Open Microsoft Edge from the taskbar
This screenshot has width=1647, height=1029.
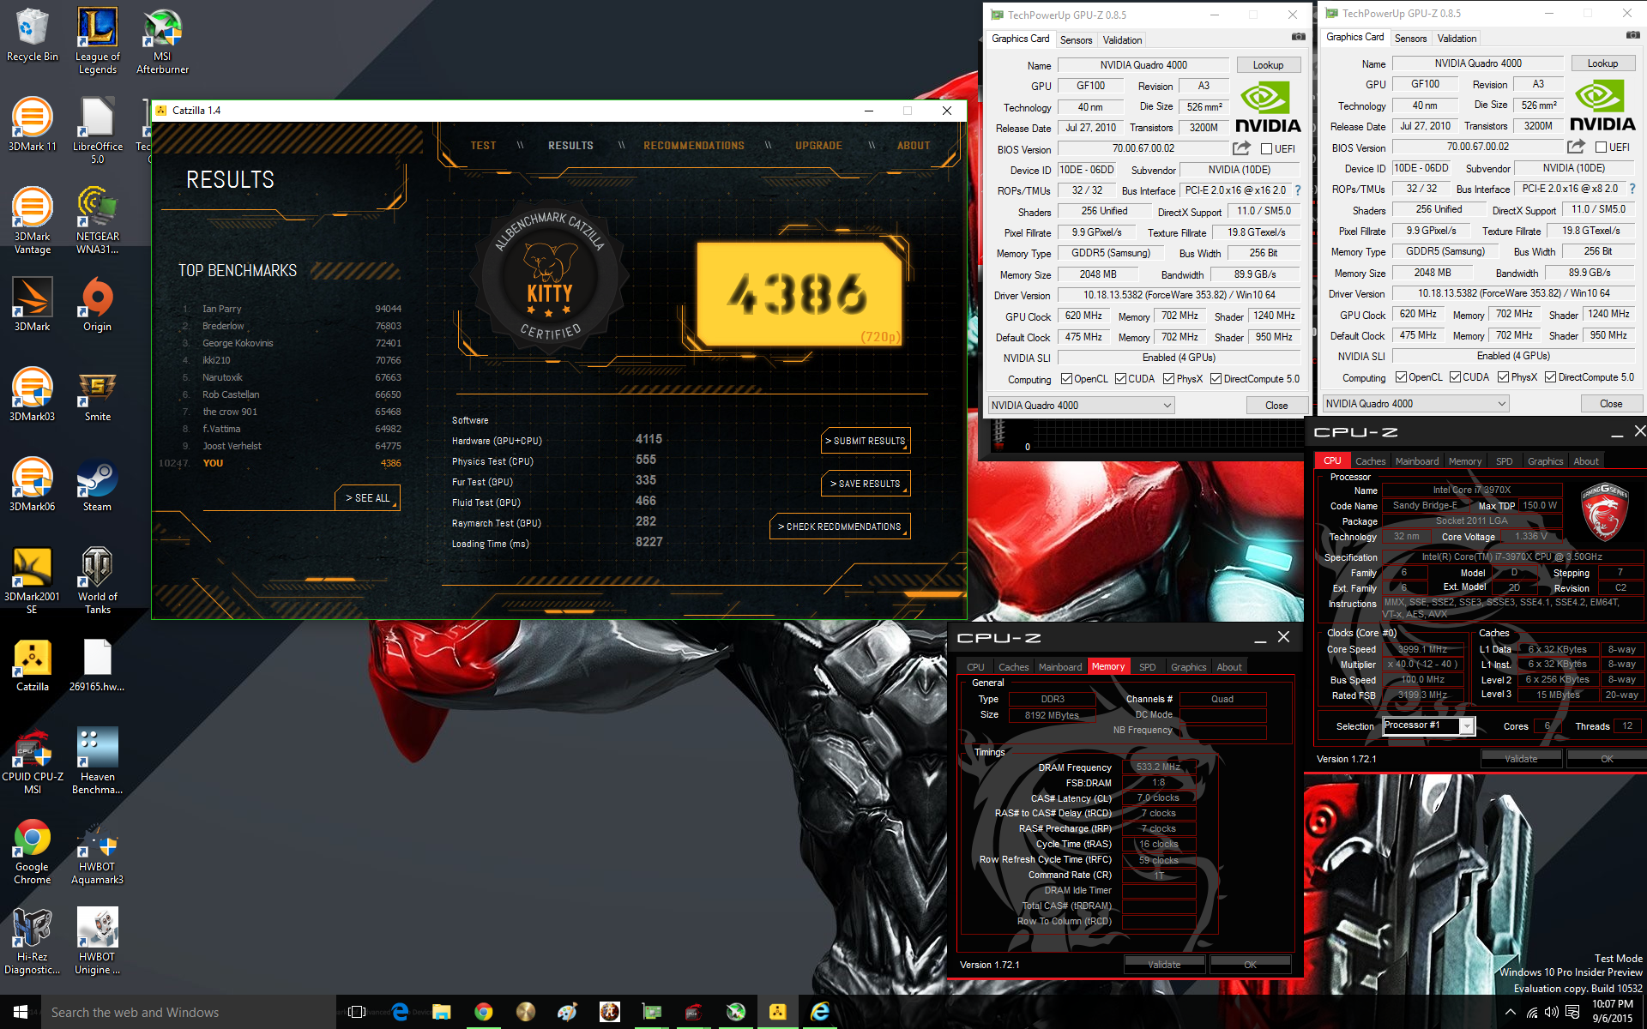click(x=400, y=1012)
